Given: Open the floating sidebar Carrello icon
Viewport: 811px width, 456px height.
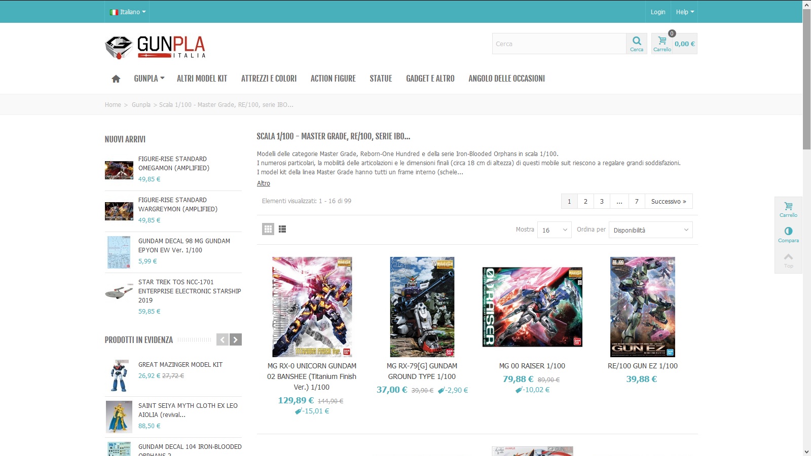Looking at the screenshot, I should pos(788,209).
